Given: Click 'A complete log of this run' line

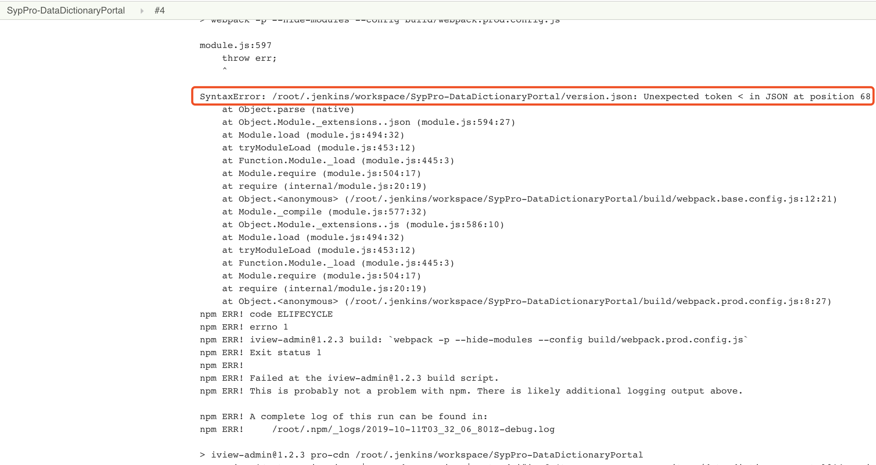Looking at the screenshot, I should [x=344, y=417].
